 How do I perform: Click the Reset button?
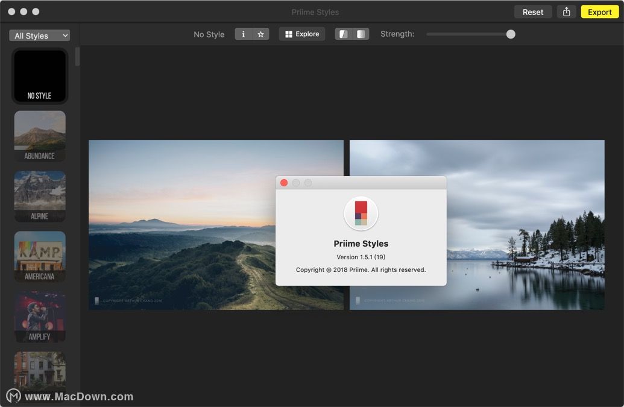[532, 12]
